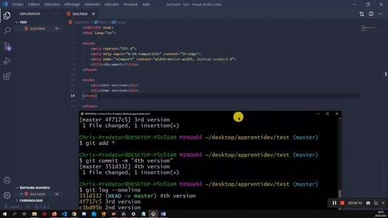Screen dimensions: 388x218
Task: Click errors and warnings count in status bar
Action: coord(42,207)
